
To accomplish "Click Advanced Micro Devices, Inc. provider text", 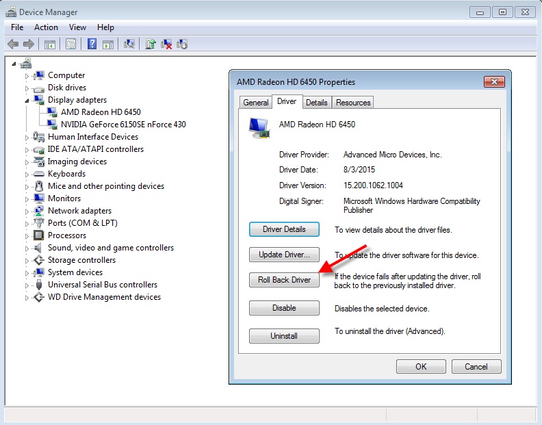I will tap(393, 155).
